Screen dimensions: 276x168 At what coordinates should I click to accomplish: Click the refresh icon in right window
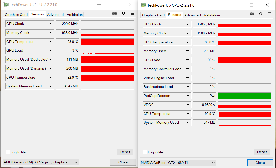tap(261, 14)
